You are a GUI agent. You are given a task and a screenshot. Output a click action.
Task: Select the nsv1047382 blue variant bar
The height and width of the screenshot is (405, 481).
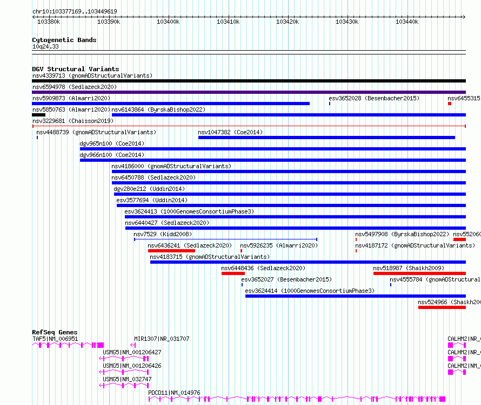point(326,138)
